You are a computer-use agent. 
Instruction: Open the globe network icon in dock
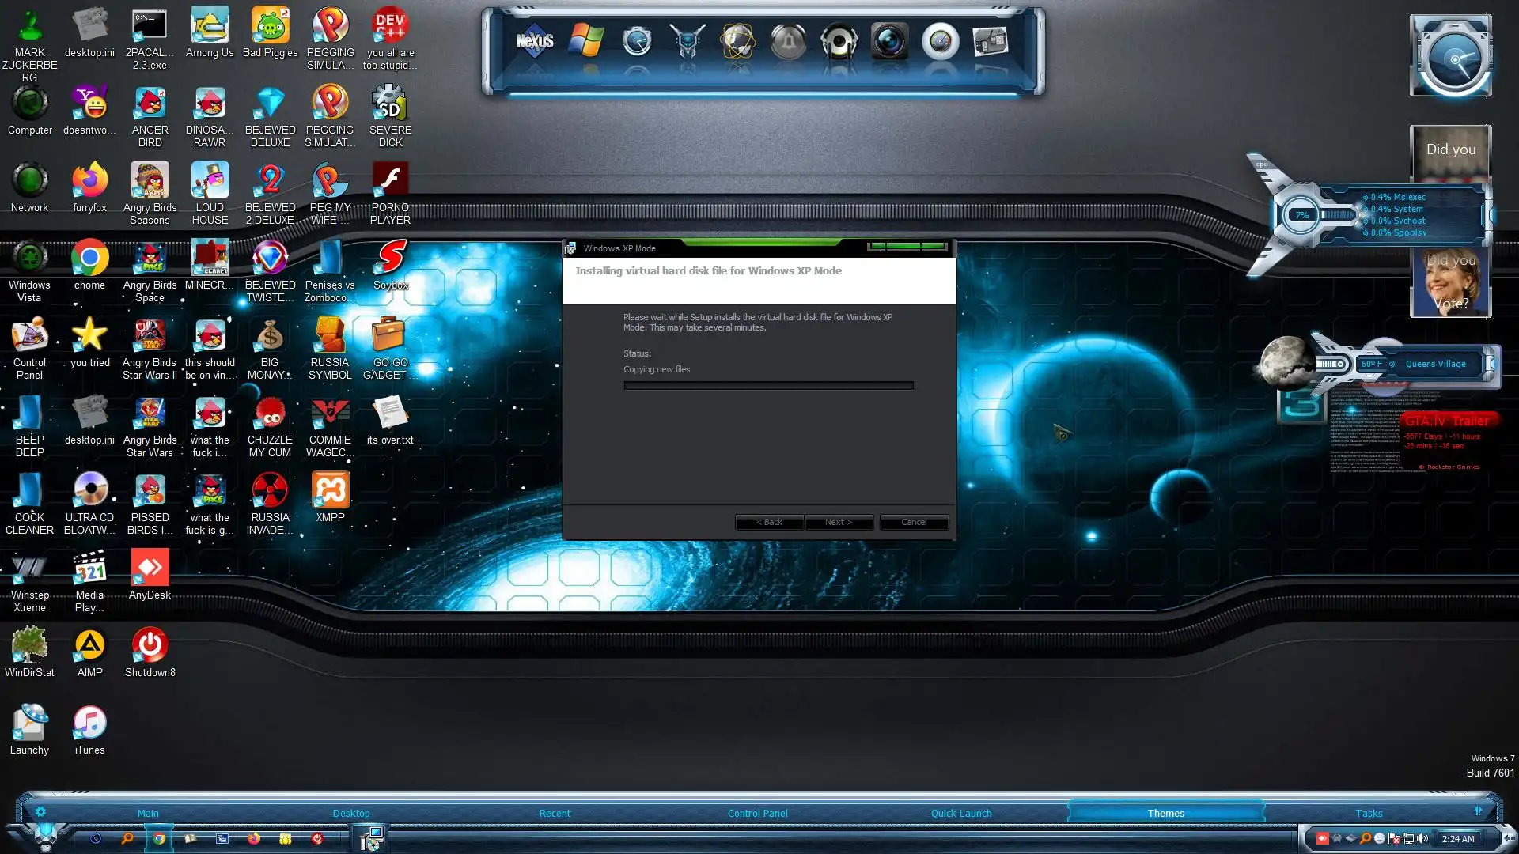(737, 41)
